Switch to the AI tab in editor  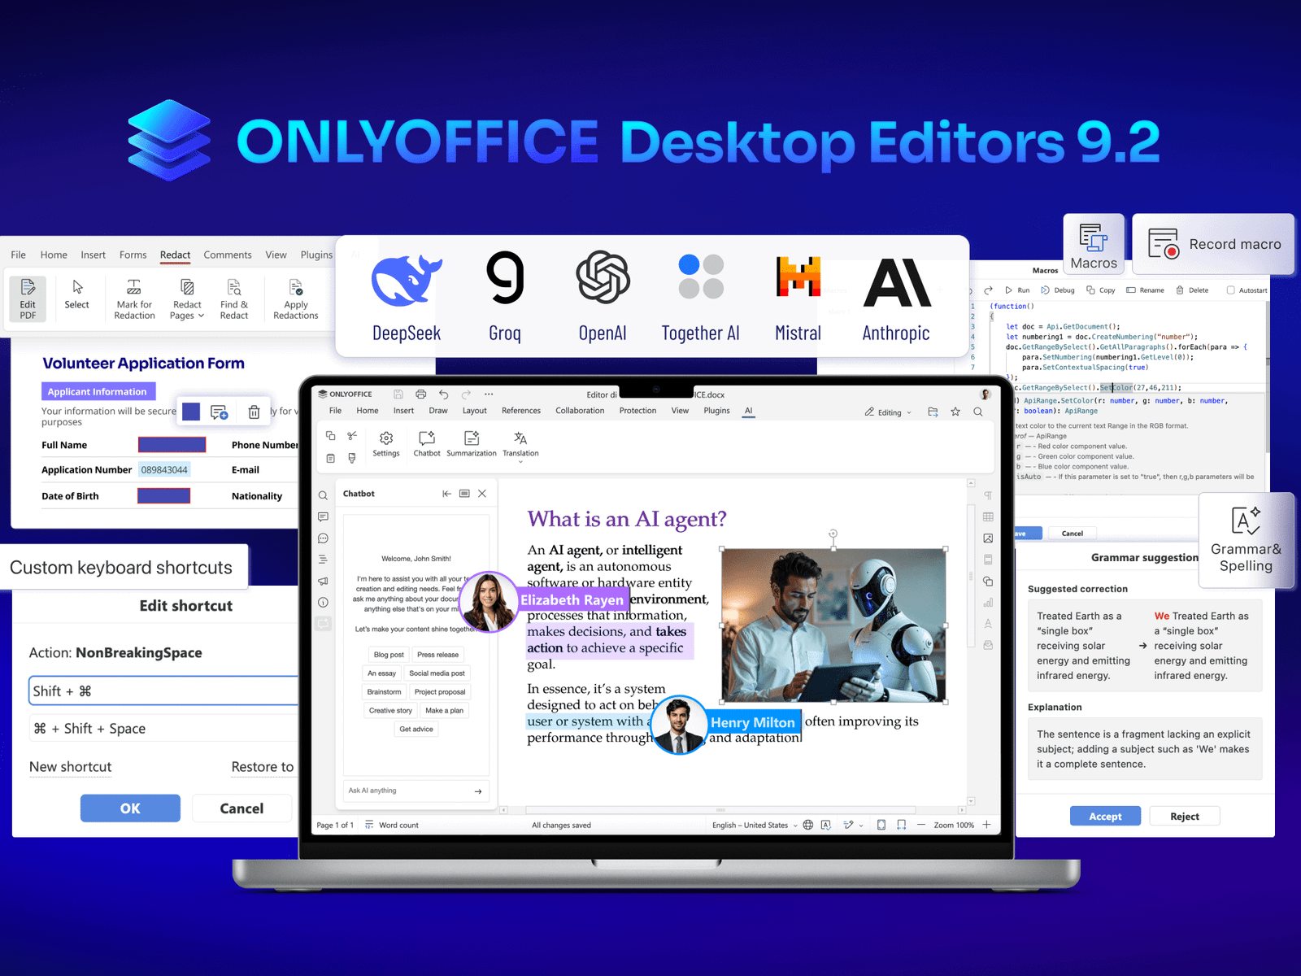tap(748, 411)
